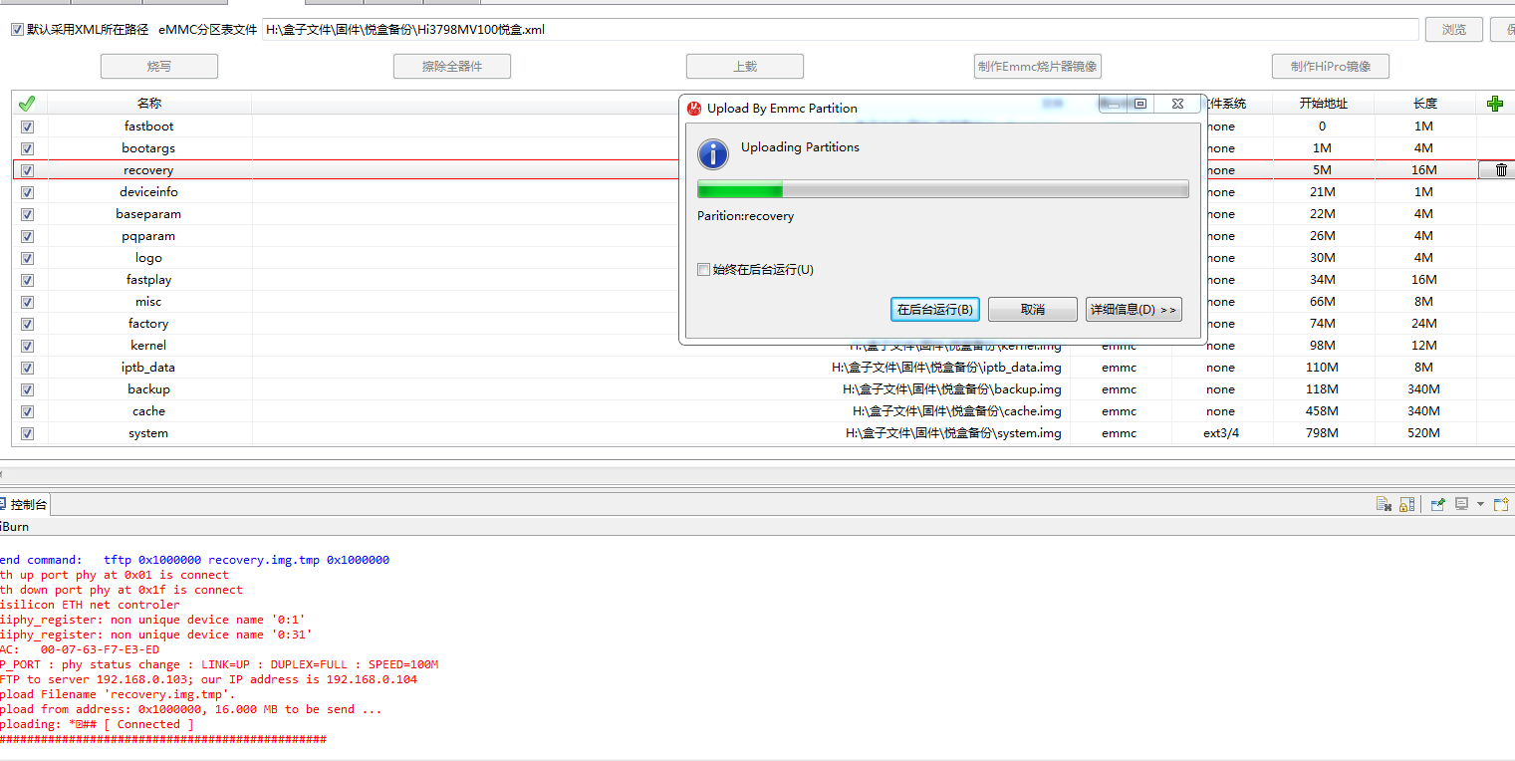Screen dimensions: 1515x761
Task: Click the green checkmark select-all header icon
Action: click(27, 104)
